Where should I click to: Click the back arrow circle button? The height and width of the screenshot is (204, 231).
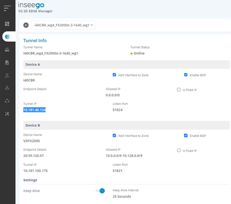coord(26,25)
